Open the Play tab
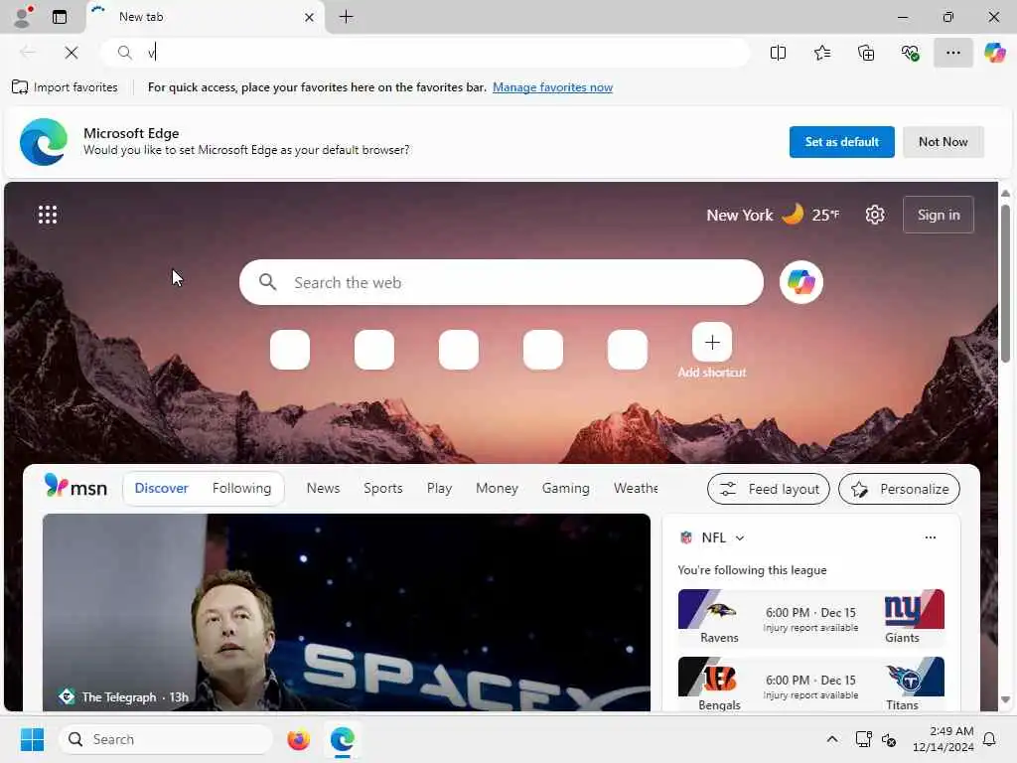 (x=439, y=488)
